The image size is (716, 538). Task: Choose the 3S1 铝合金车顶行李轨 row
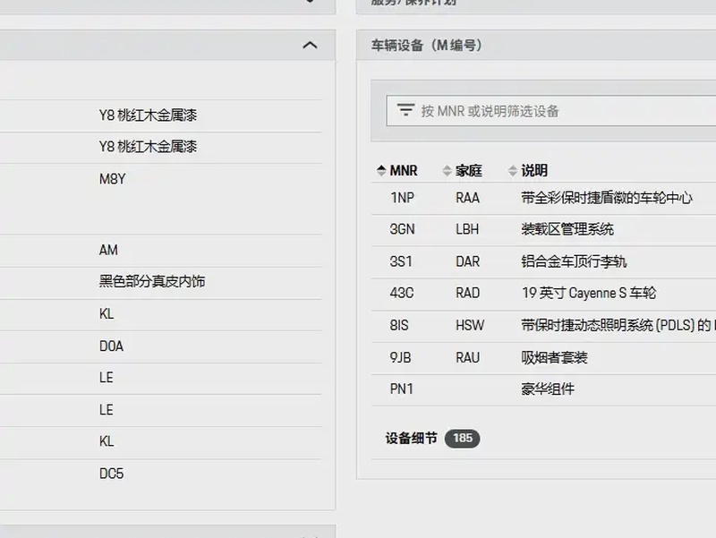point(537,261)
